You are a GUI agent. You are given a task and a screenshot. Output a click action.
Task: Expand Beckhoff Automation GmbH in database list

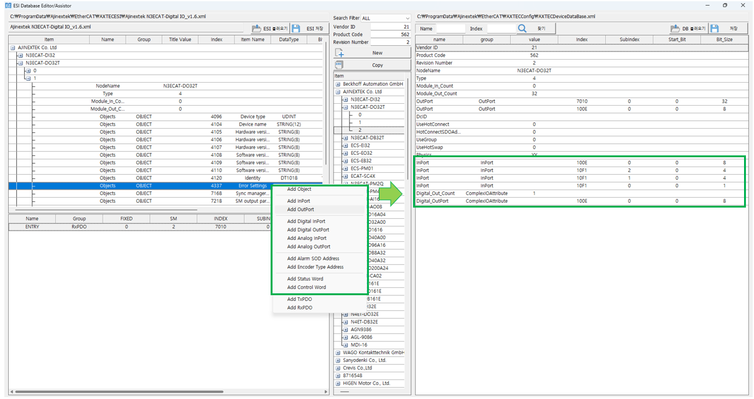[x=338, y=84]
